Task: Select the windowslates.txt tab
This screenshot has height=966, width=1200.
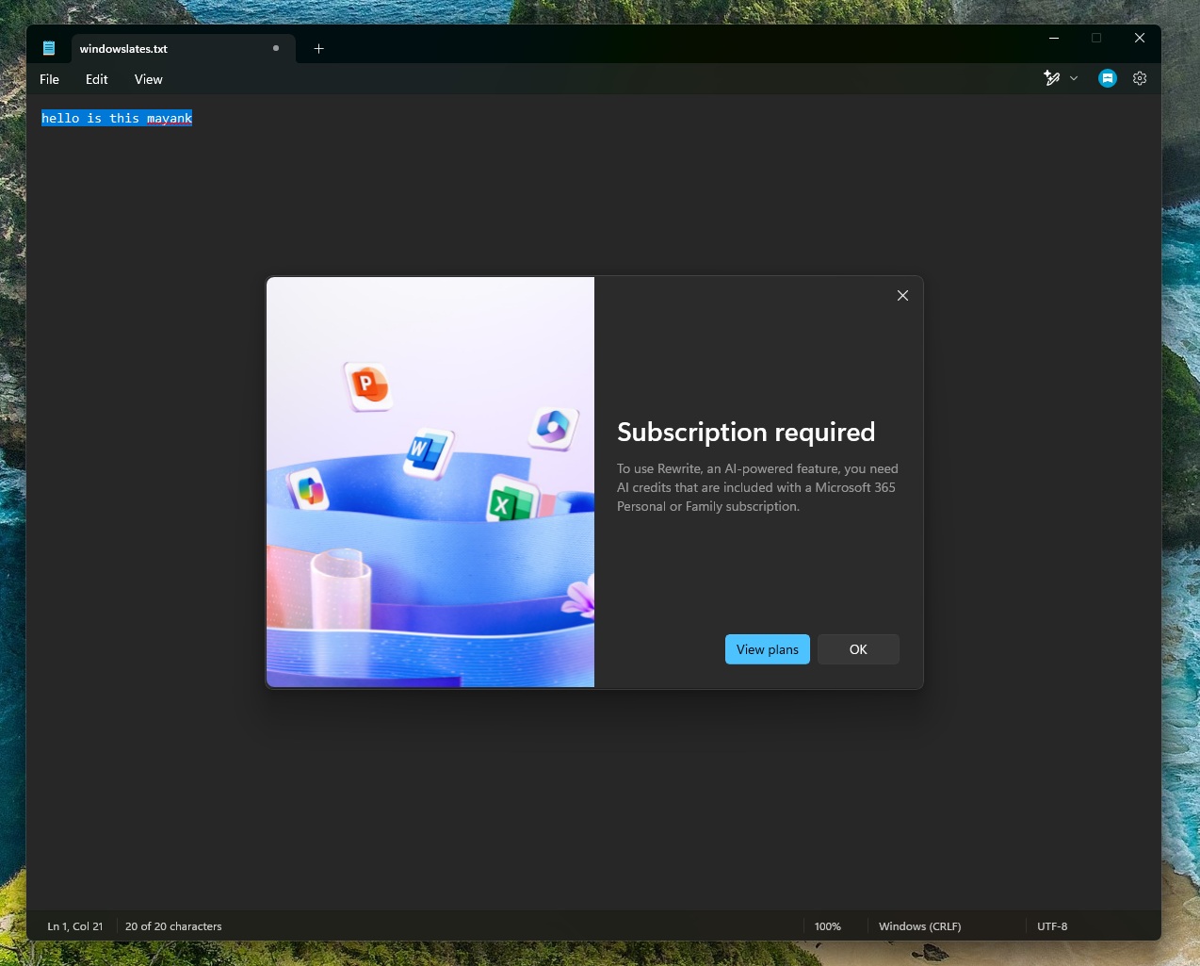Action: (x=151, y=48)
